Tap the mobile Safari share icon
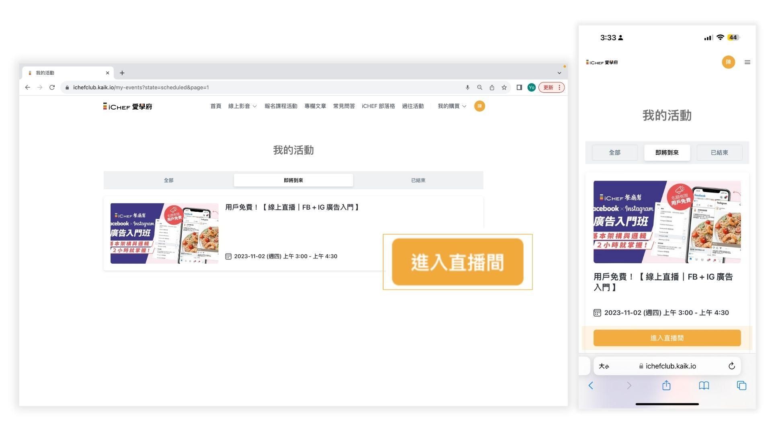Image resolution: width=772 pixels, height=434 pixels. click(x=666, y=385)
